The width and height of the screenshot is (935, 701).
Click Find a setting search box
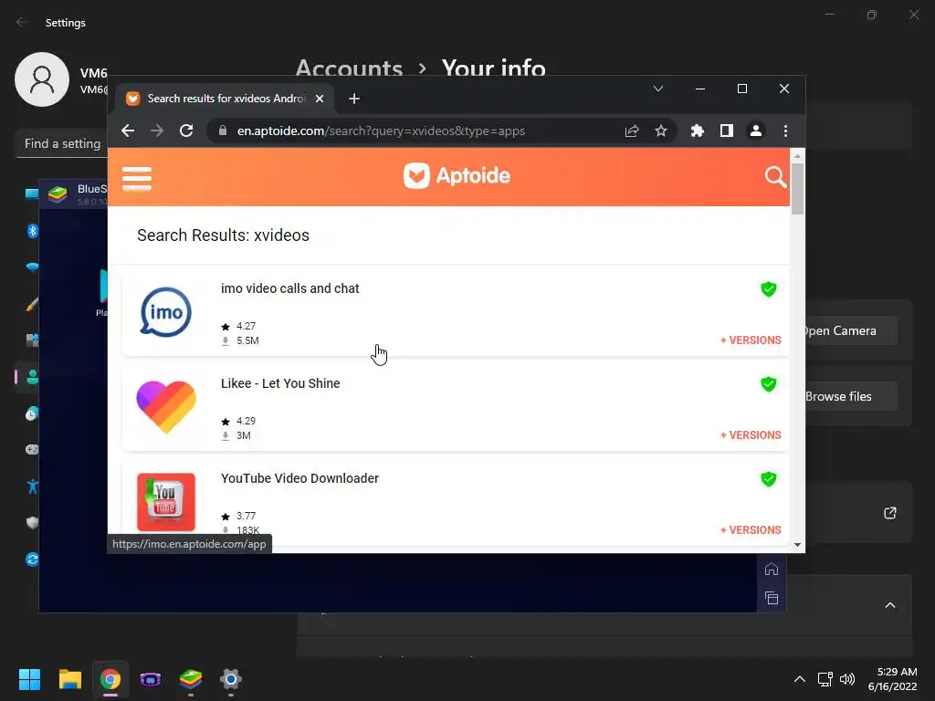pyautogui.click(x=63, y=143)
